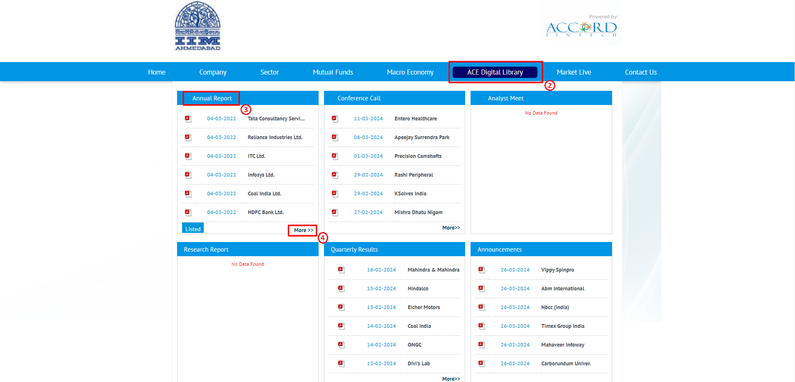The height and width of the screenshot is (382, 795).
Task: Open Vippy Spinpro announcement link
Action: 557,270
